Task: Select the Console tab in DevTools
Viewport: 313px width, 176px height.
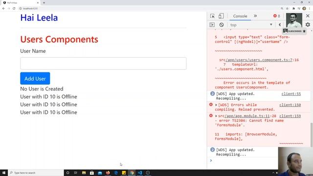Action: (240, 16)
